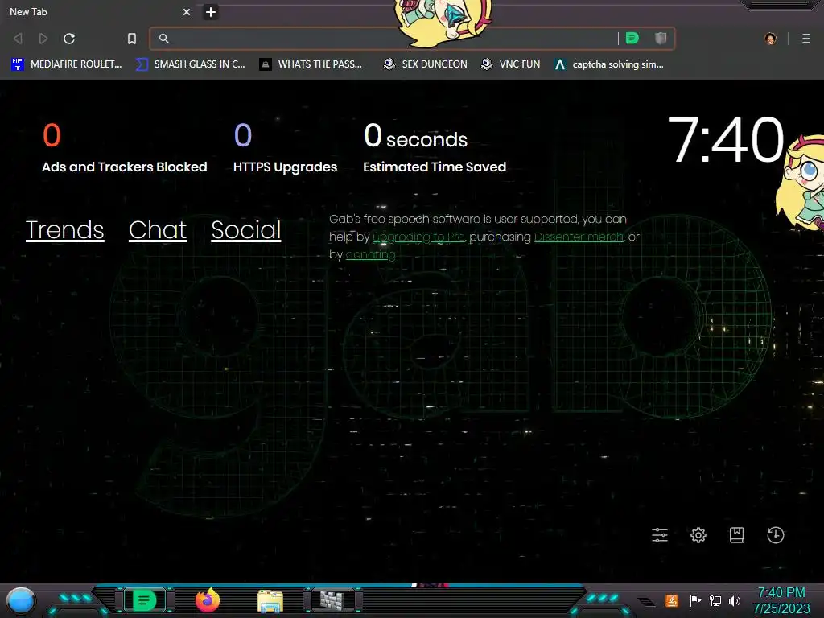The image size is (824, 618).
Task: Open the browser hamburger menu
Action: tap(806, 39)
